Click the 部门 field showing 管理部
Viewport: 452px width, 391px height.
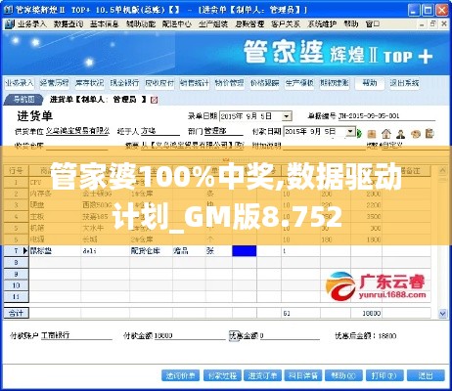click(224, 131)
